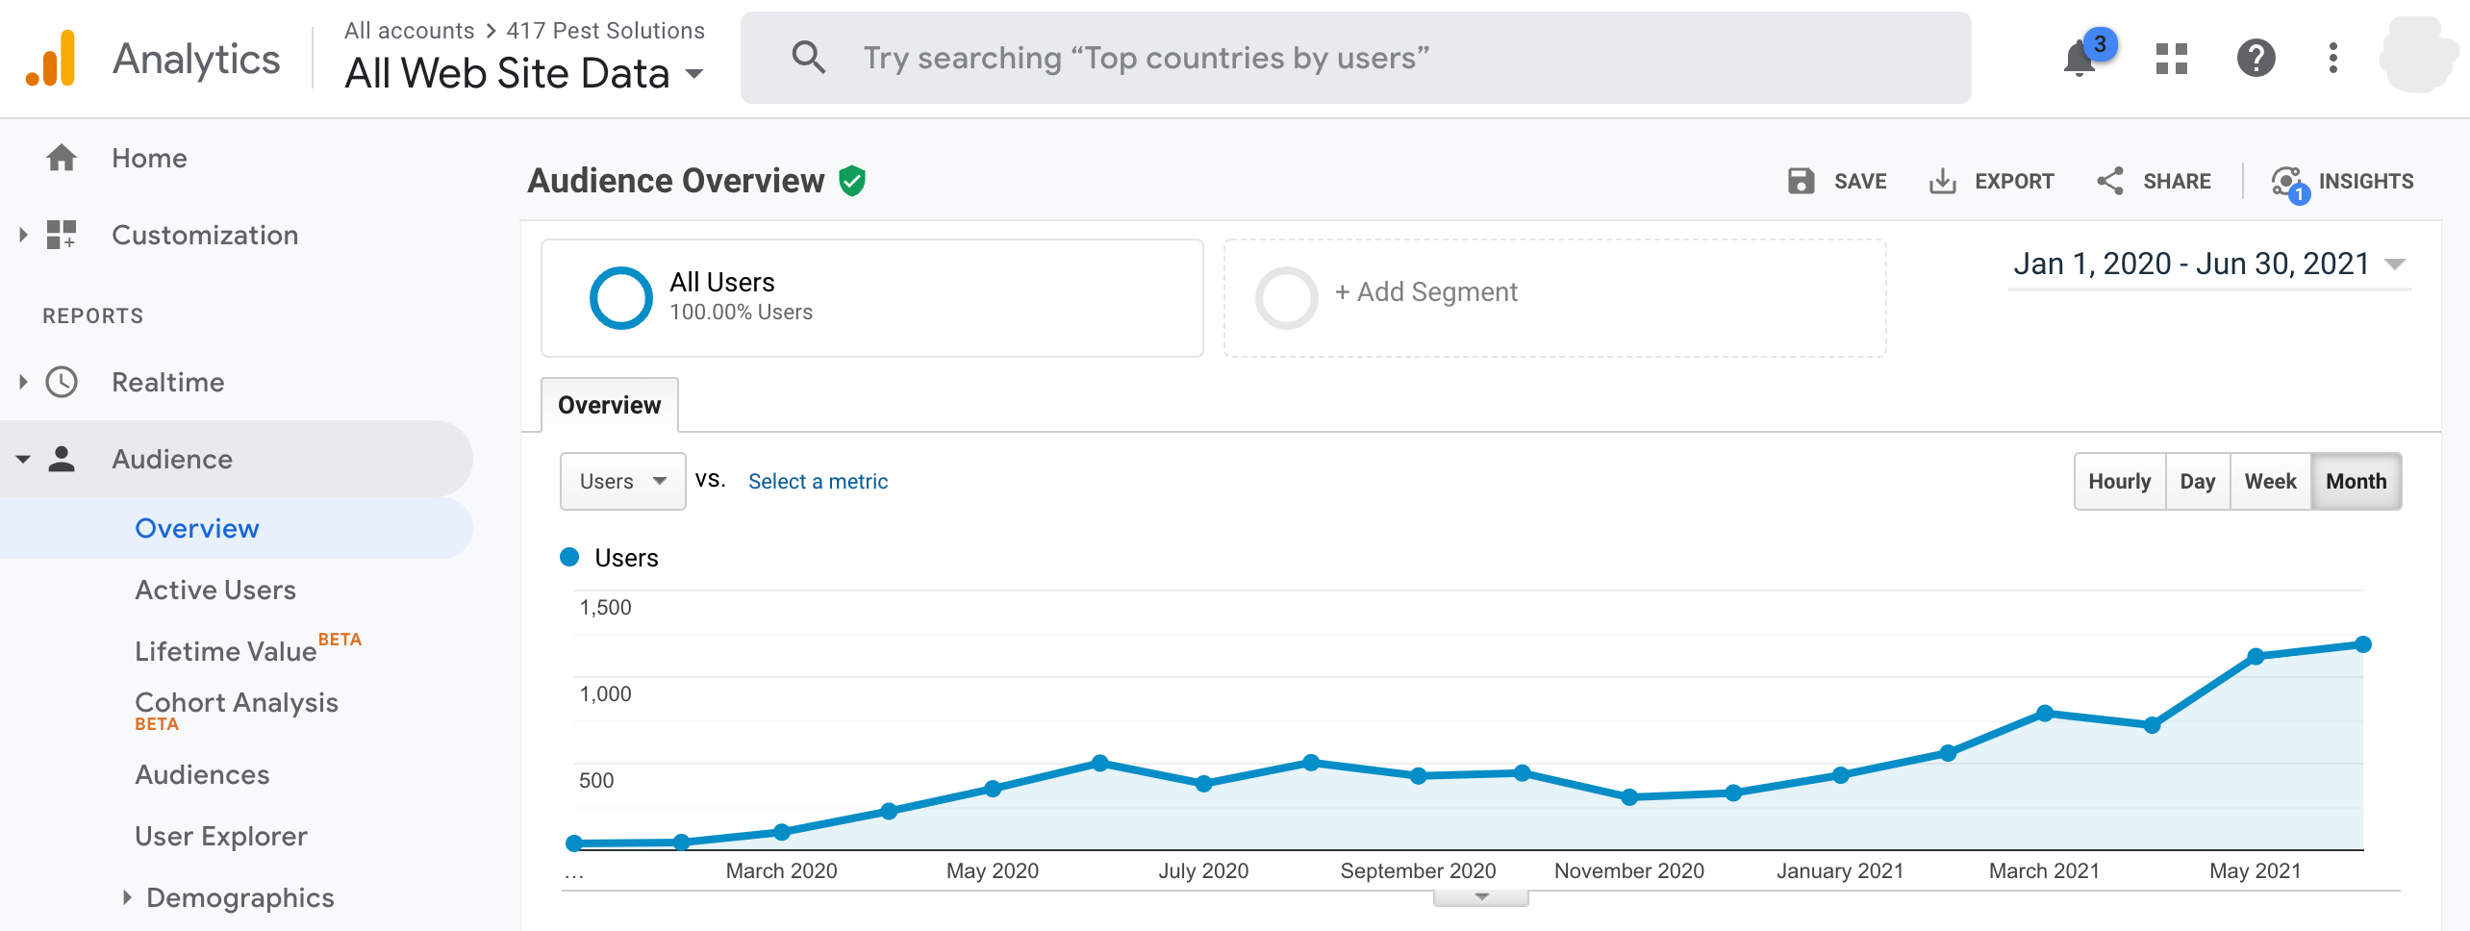Open the three-dot more options menu
The height and width of the screenshot is (931, 2470).
(2332, 59)
